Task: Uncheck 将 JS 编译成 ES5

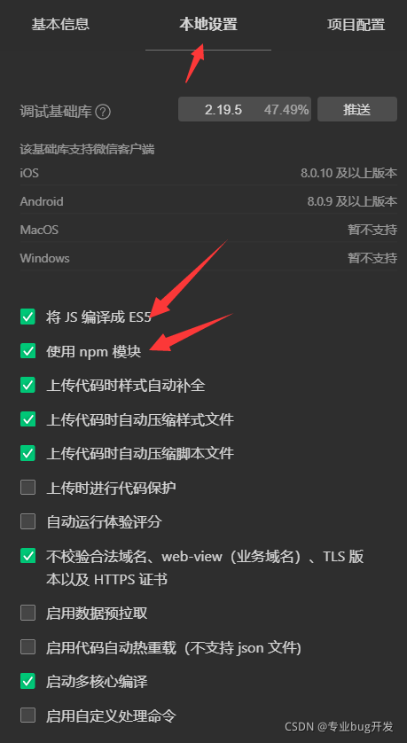Action: (28, 317)
